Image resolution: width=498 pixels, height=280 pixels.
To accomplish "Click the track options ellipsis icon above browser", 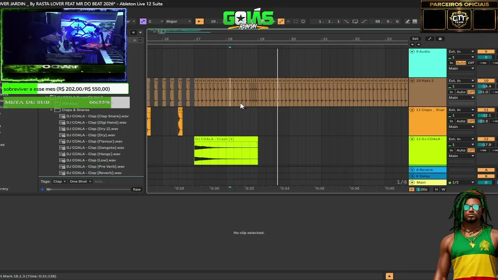I will (140, 40).
